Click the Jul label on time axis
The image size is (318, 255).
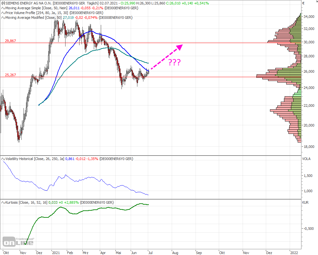pos(150,253)
